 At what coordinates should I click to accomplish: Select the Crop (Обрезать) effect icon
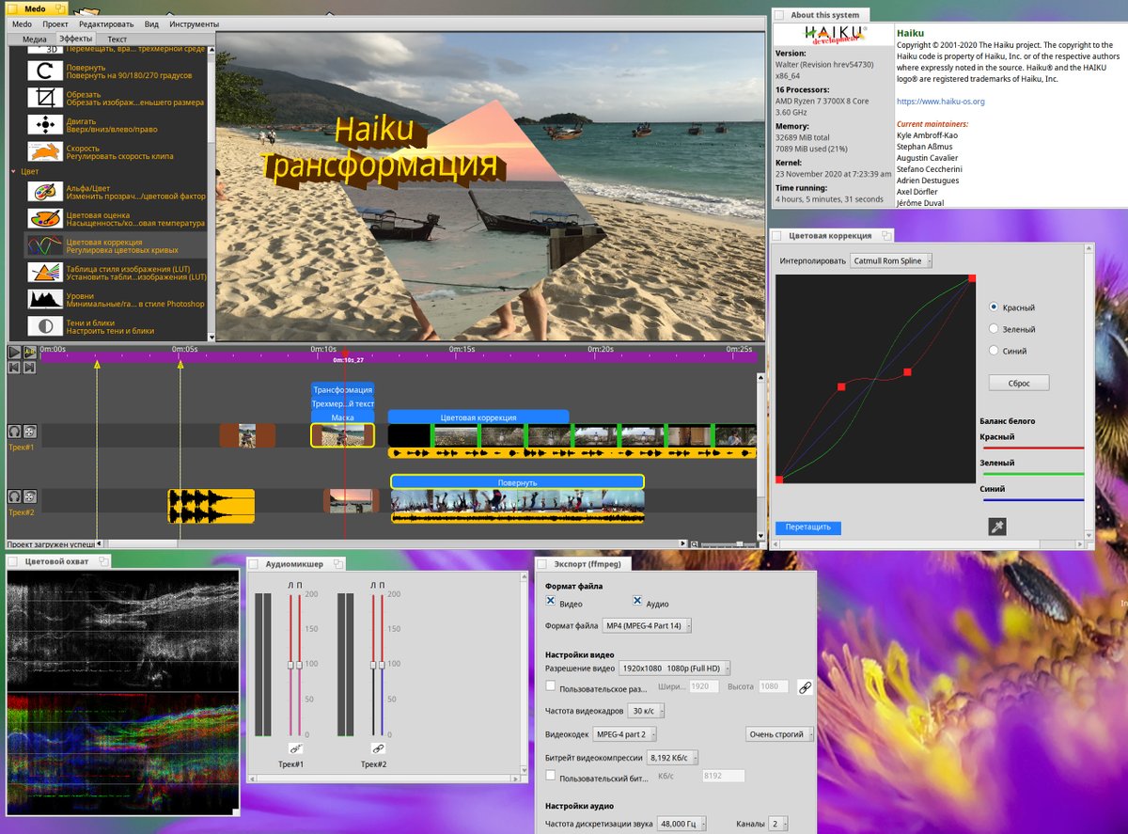(x=44, y=97)
